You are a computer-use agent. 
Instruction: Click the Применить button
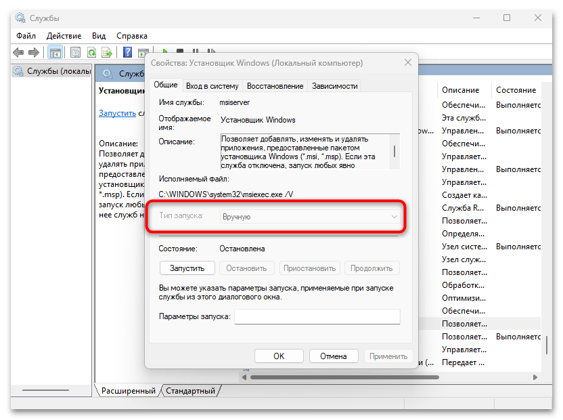(x=388, y=356)
